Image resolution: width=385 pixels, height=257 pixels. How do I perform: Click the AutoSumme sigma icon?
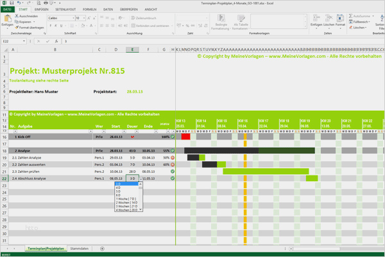tap(350, 16)
